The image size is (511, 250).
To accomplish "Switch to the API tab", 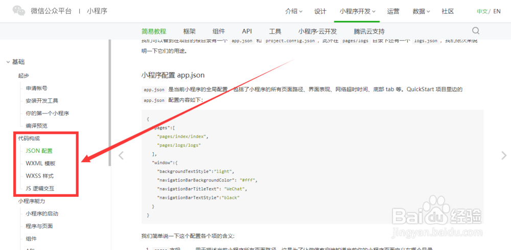I will tap(247, 31).
